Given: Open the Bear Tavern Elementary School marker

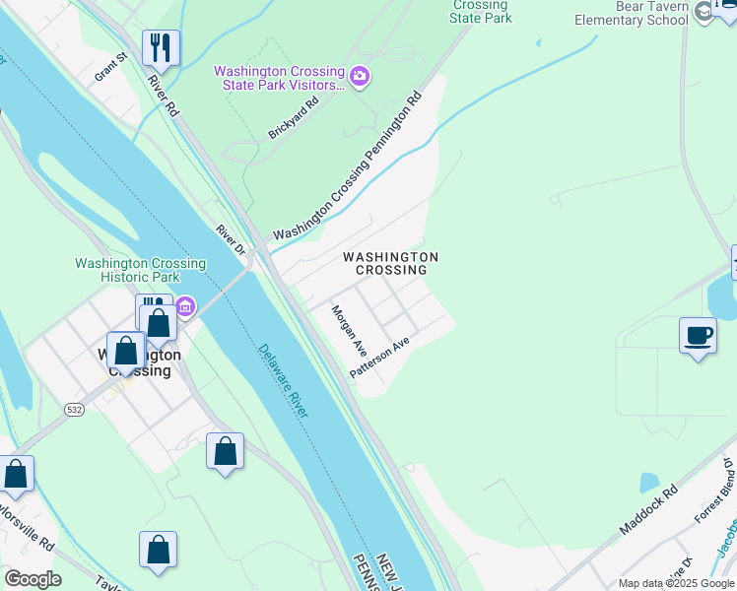Looking at the screenshot, I should point(703,12).
